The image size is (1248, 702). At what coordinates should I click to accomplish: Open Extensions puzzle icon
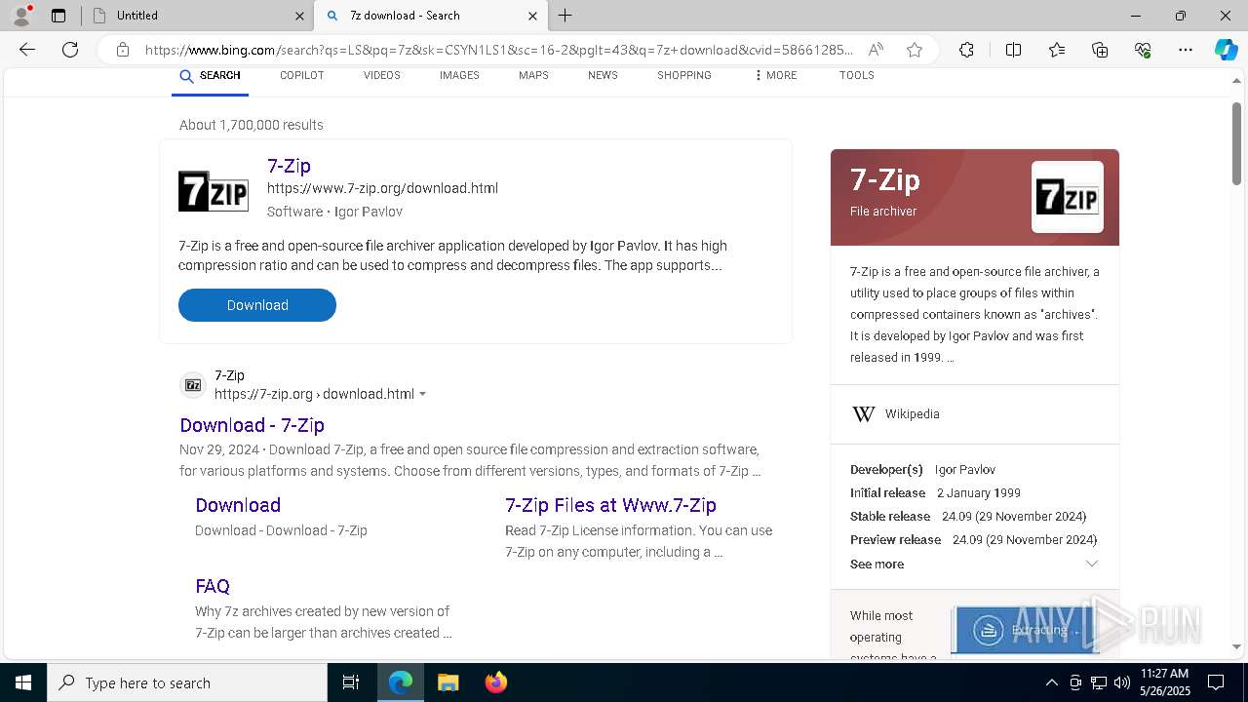pyautogui.click(x=966, y=50)
